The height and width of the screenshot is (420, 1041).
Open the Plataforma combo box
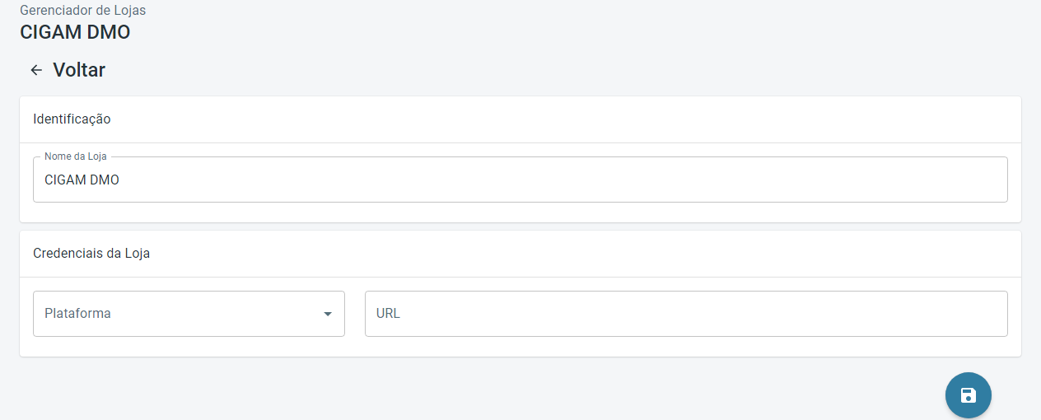189,314
